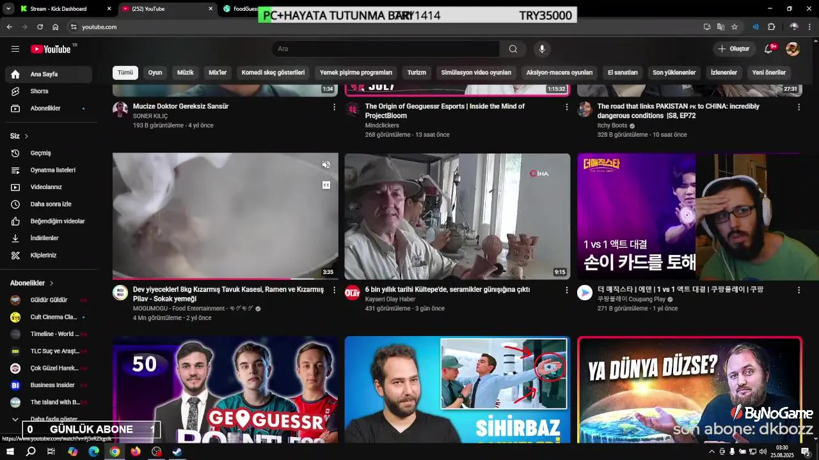Expand the Siz section chevron
Viewport: 819px width, 460px height.
click(x=26, y=136)
